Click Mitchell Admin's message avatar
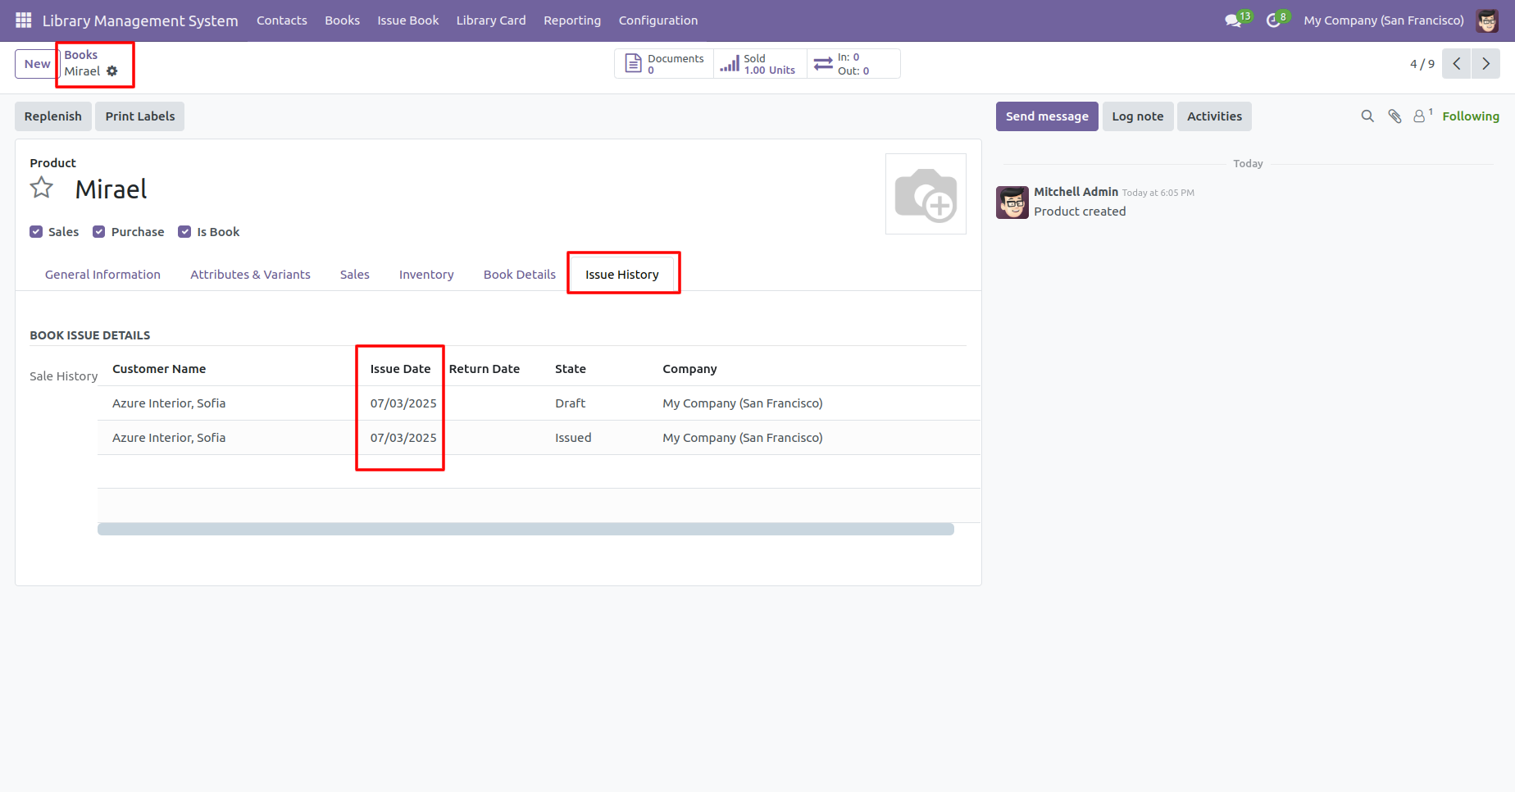Image resolution: width=1515 pixels, height=792 pixels. [x=1012, y=203]
